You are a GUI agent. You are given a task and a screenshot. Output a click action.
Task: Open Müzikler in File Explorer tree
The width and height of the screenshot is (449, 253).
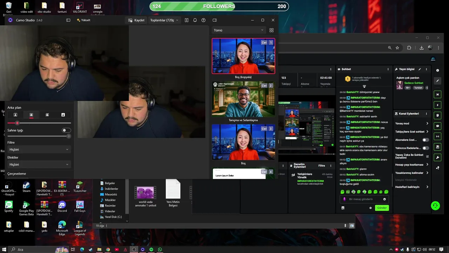coord(110,200)
